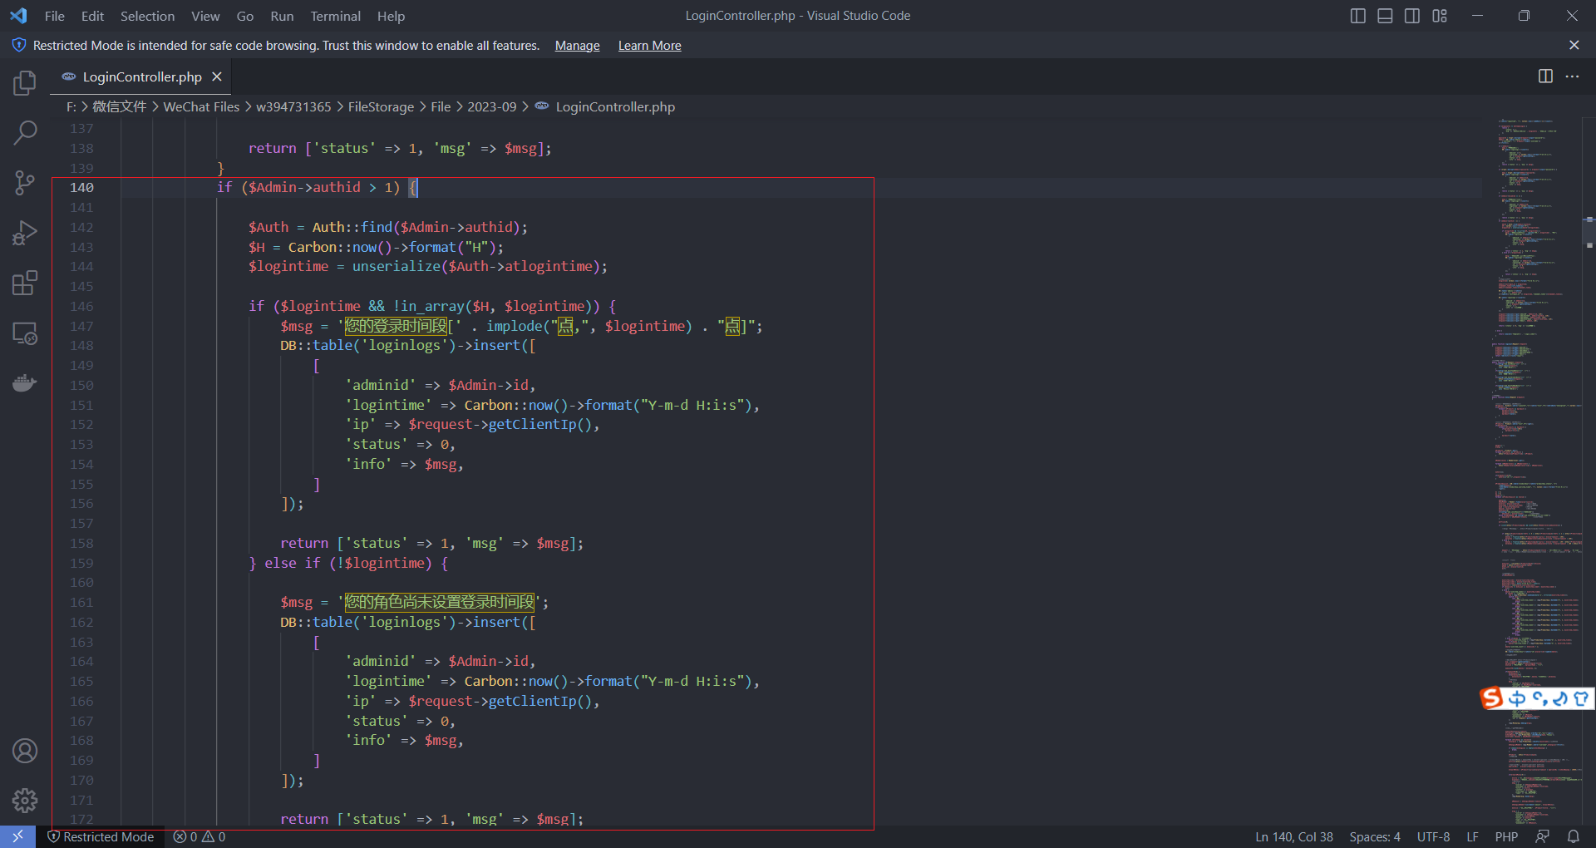This screenshot has height=848, width=1596.
Task: Toggle the Secondary Side Bar layout icon
Action: [1412, 16]
